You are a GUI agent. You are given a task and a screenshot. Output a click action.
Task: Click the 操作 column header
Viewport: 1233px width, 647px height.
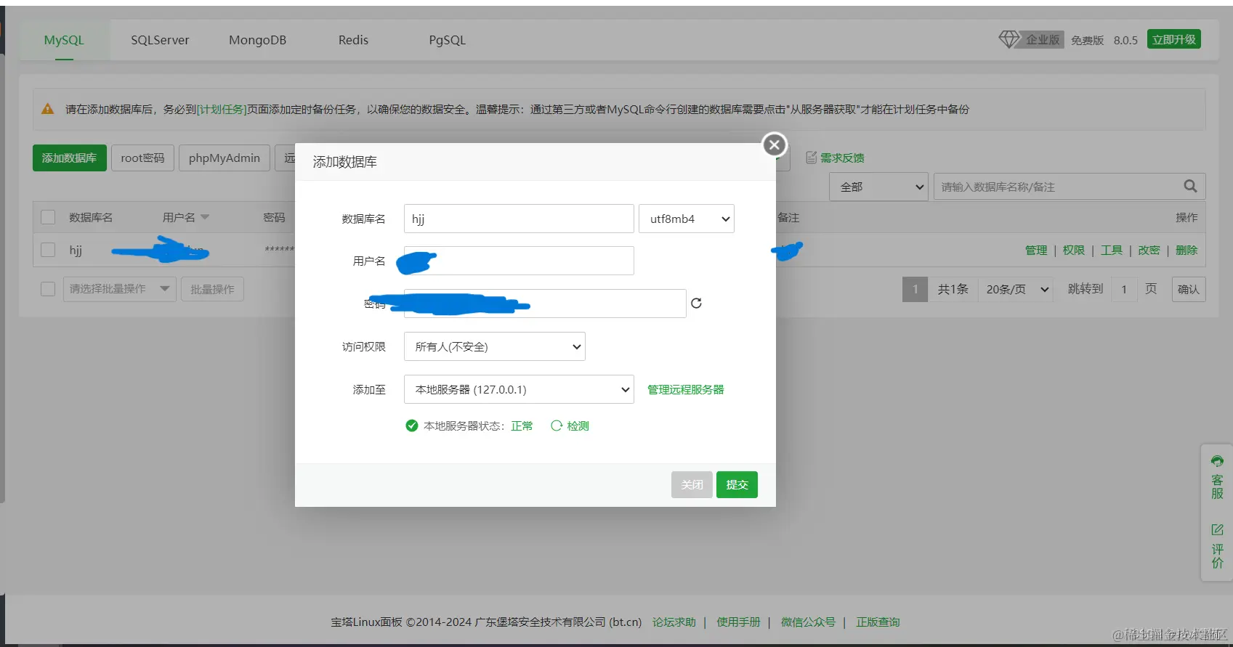[1186, 217]
